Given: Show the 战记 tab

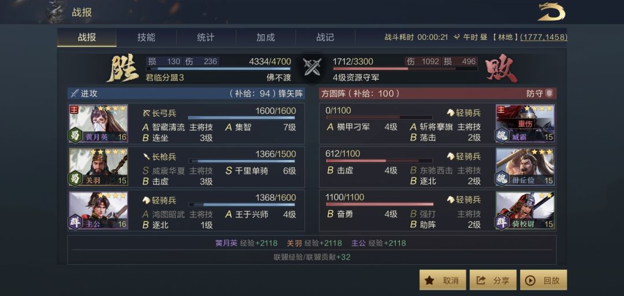Looking at the screenshot, I should 325,37.
